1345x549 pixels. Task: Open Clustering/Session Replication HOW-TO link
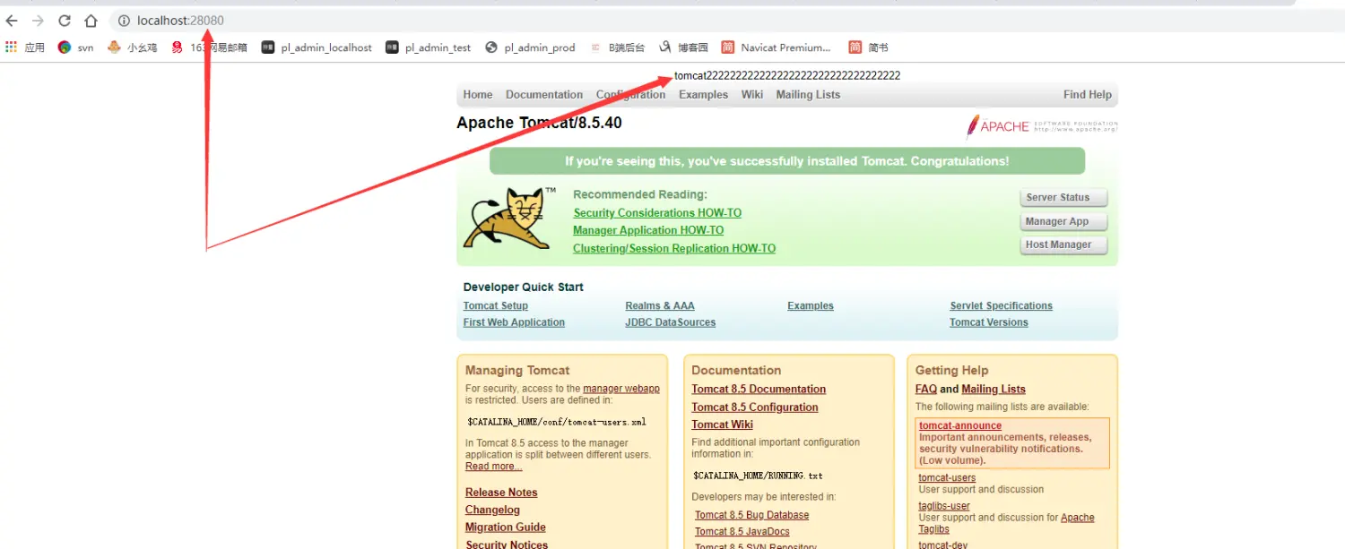[674, 249]
